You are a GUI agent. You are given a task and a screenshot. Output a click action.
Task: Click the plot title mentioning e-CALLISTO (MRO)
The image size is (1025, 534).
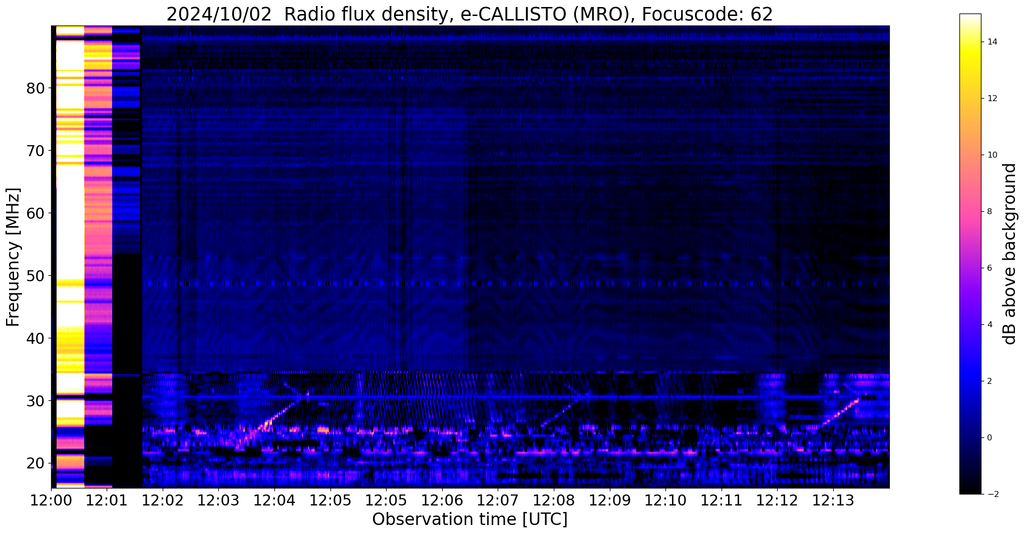click(x=470, y=14)
